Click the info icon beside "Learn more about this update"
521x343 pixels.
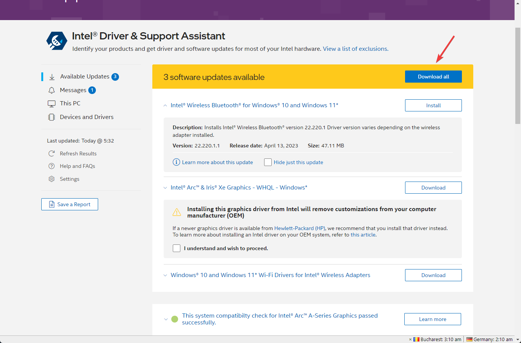(x=176, y=162)
